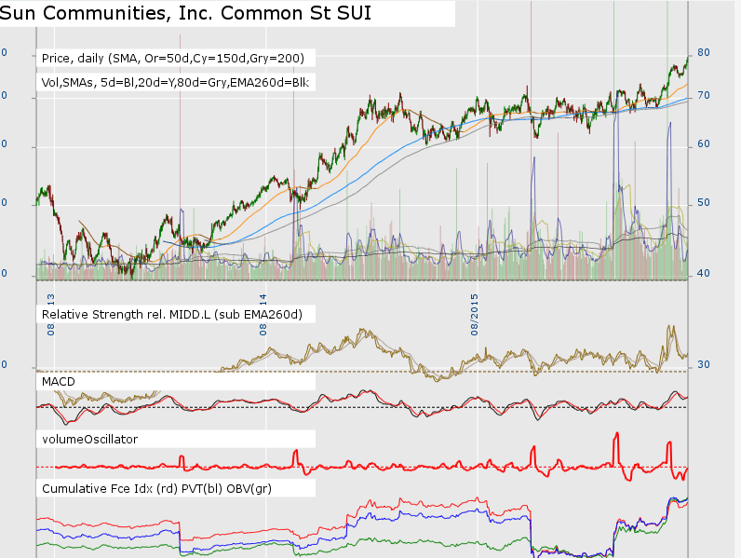Viewport: 741px width, 558px height.
Task: Click the right-axis price value 70
Action: click(703, 96)
